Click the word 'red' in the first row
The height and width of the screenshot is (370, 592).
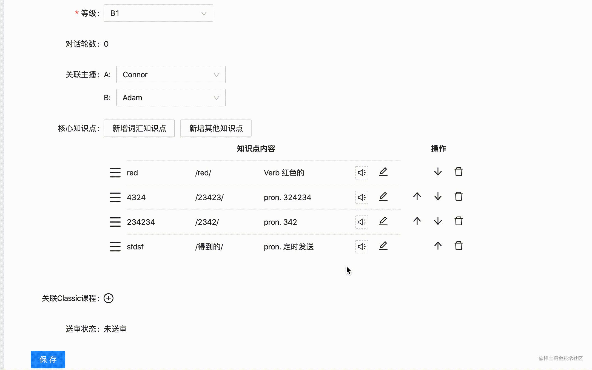coord(132,173)
